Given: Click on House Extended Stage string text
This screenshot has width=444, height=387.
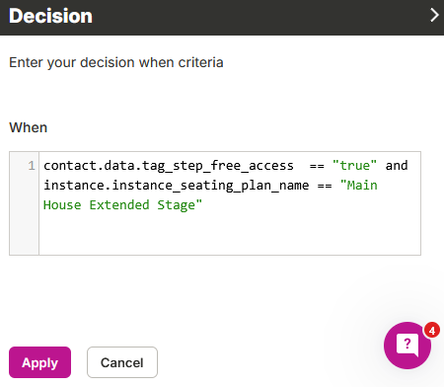Looking at the screenshot, I should pyautogui.click(x=122, y=205).
